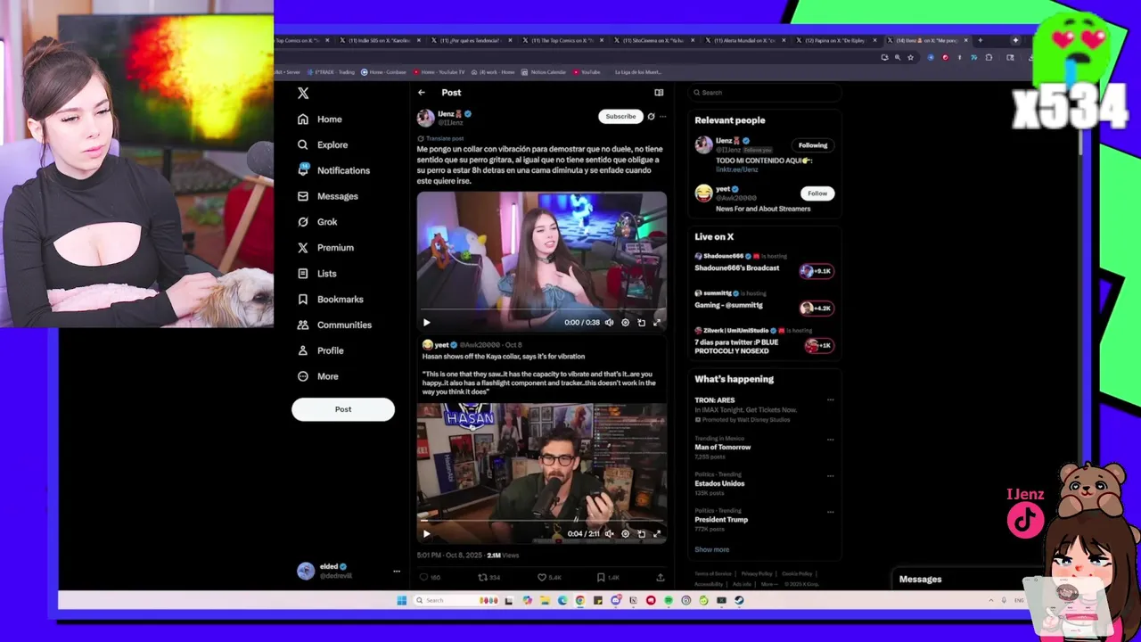
Task: Open account menu dots beside elded
Action: (397, 571)
